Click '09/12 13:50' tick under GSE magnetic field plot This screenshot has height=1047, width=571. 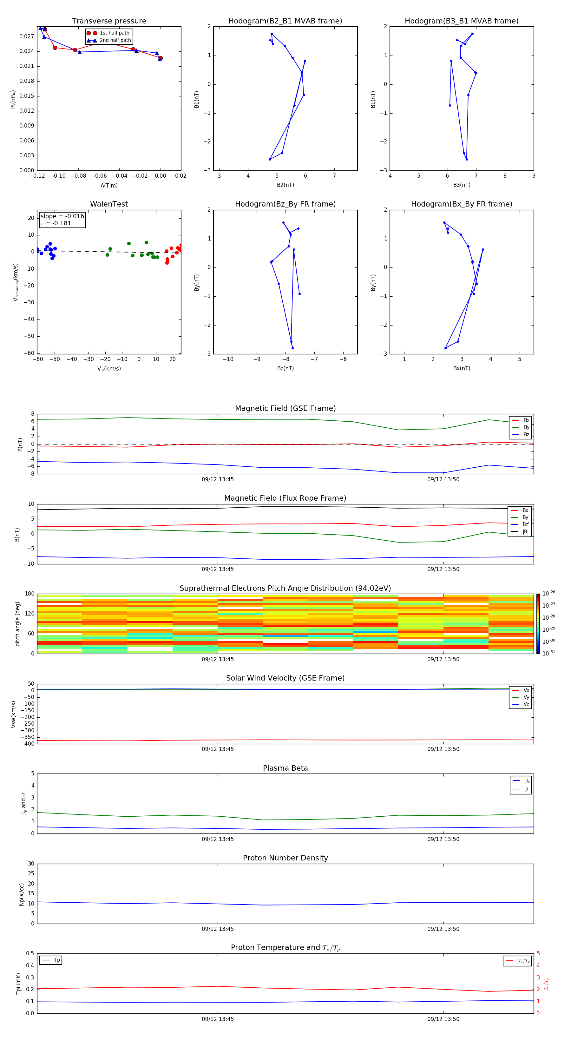coord(443,480)
